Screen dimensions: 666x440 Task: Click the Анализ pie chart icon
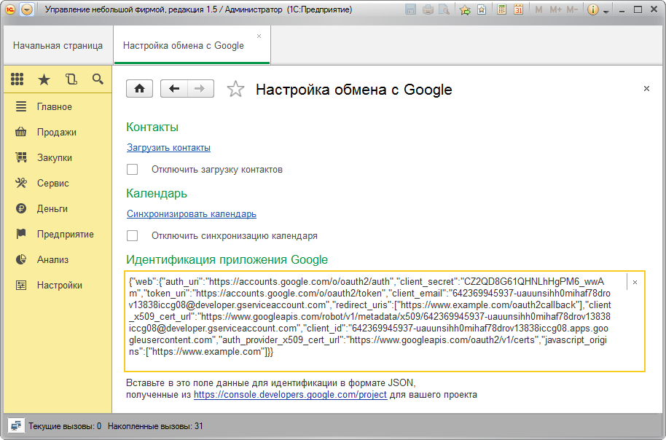click(21, 259)
